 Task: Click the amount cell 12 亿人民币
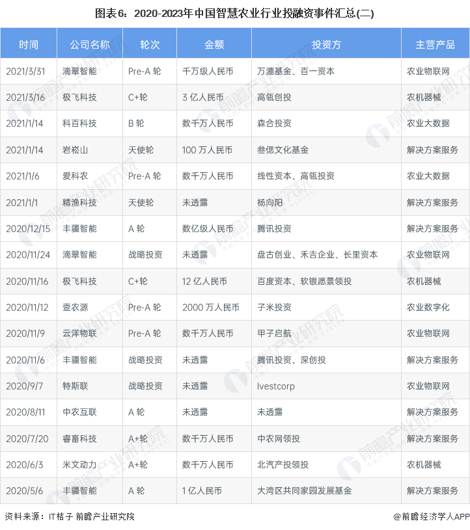204,281
